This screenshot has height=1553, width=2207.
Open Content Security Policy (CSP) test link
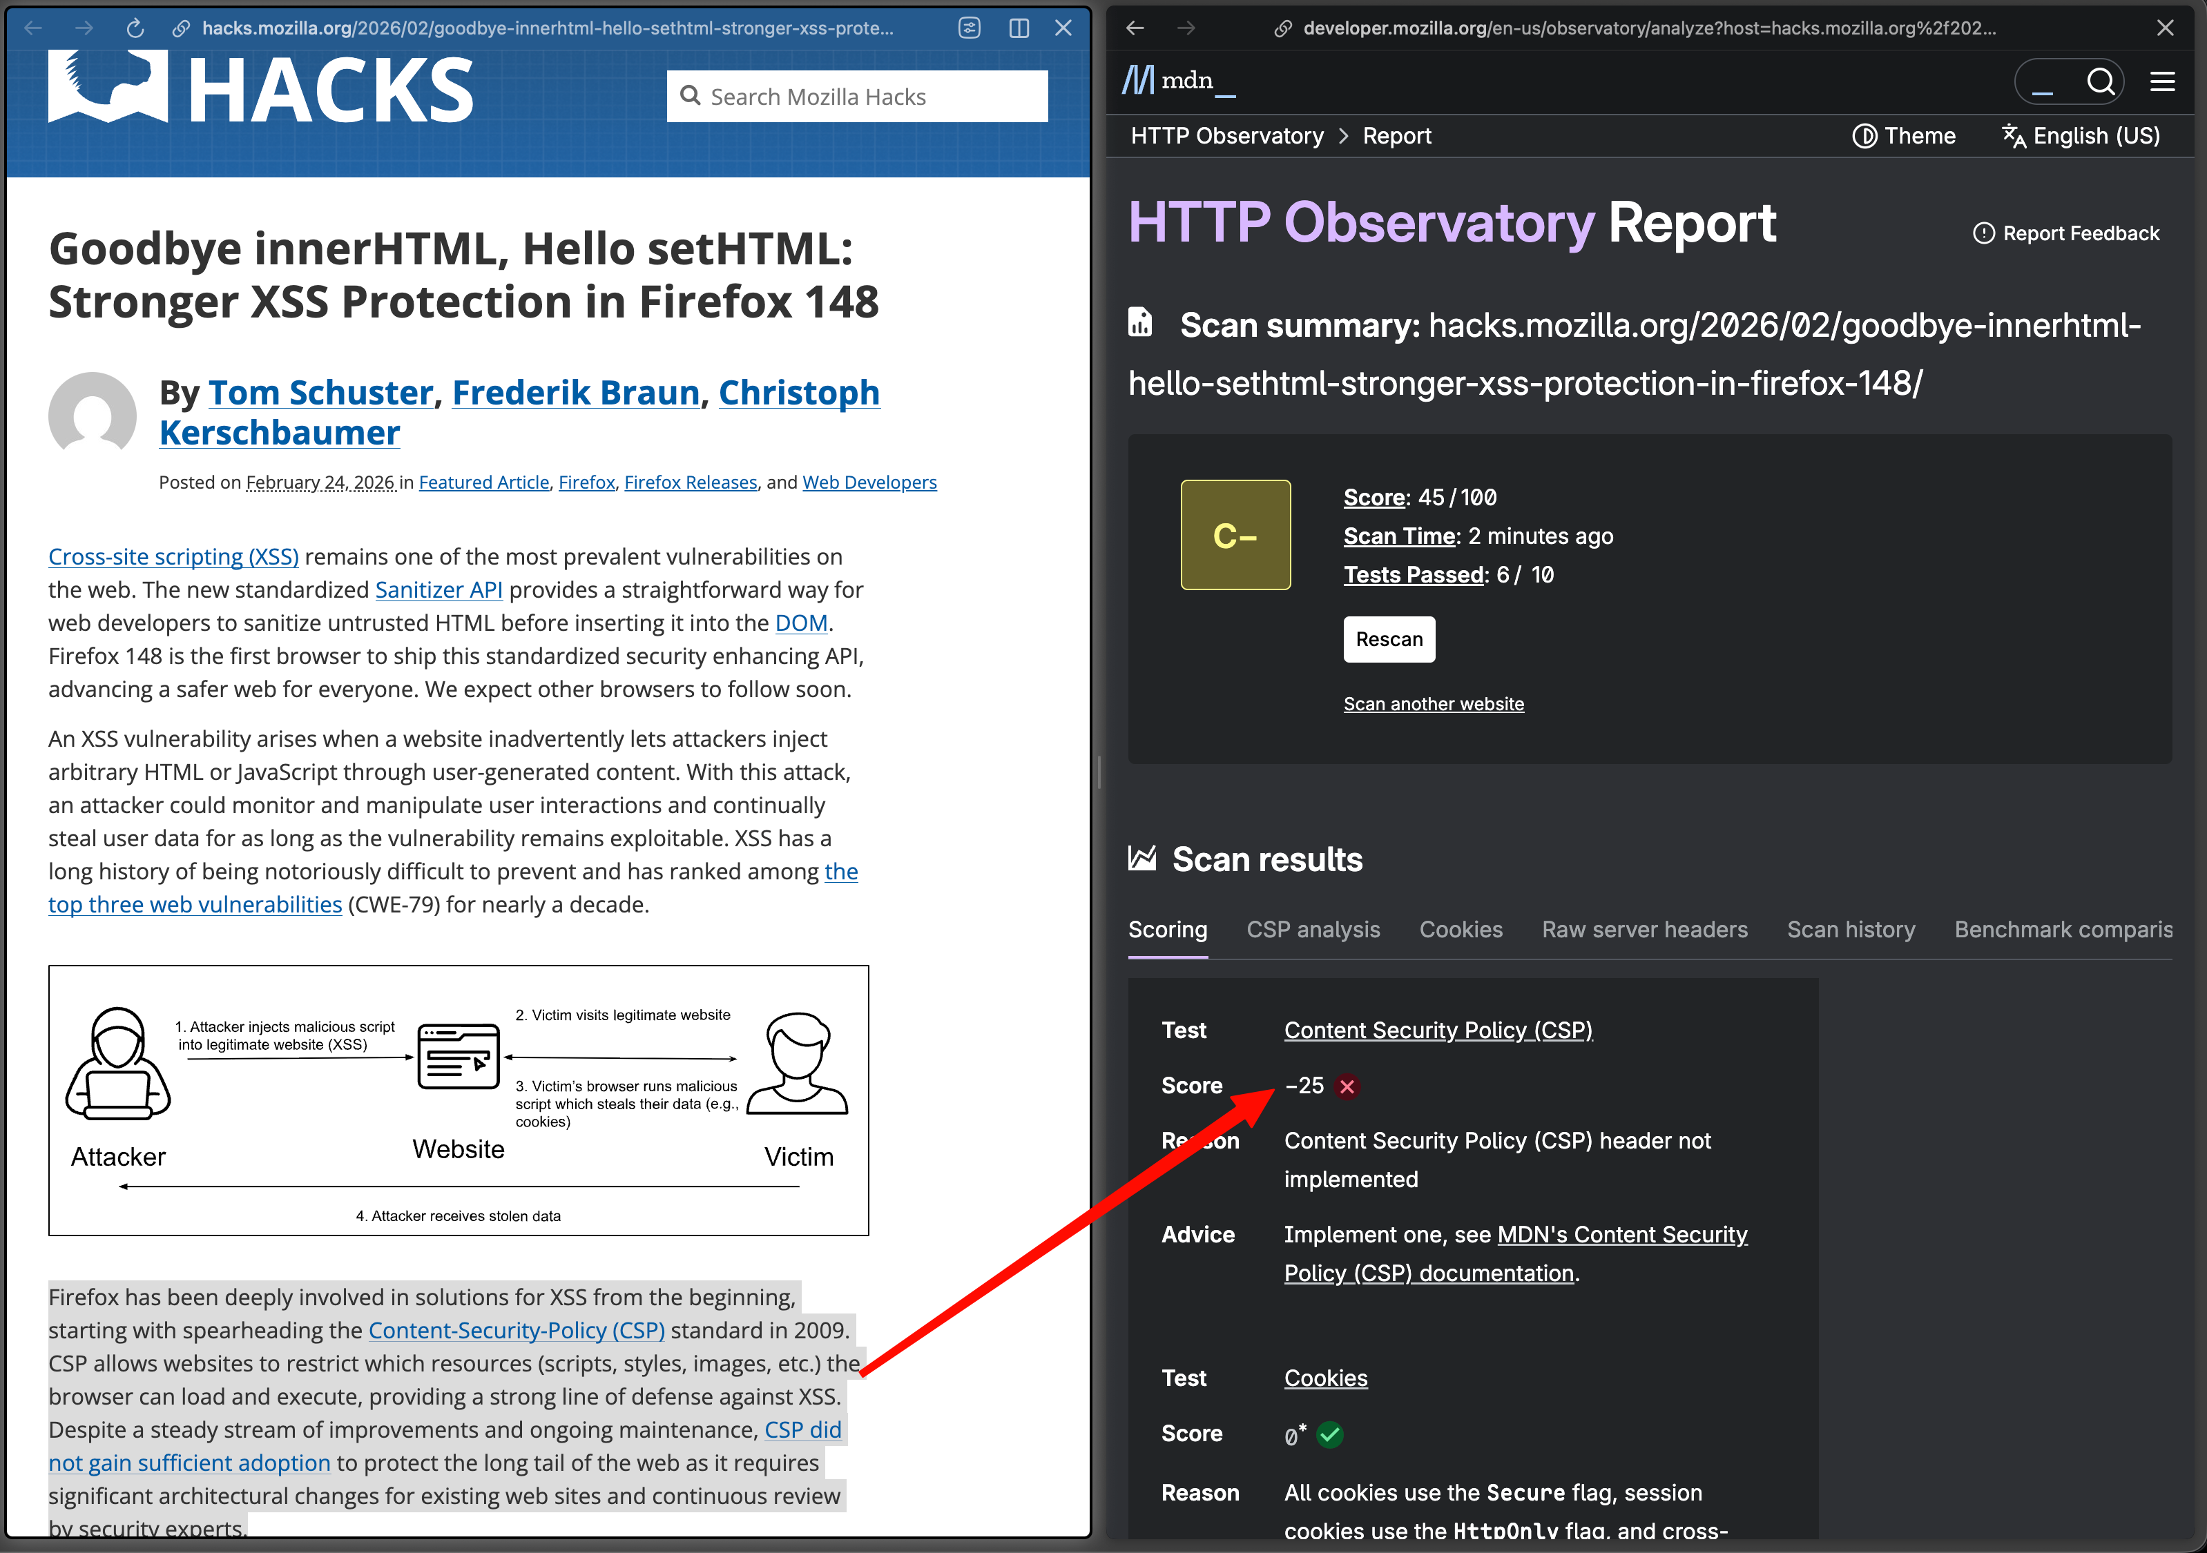click(x=1438, y=1029)
